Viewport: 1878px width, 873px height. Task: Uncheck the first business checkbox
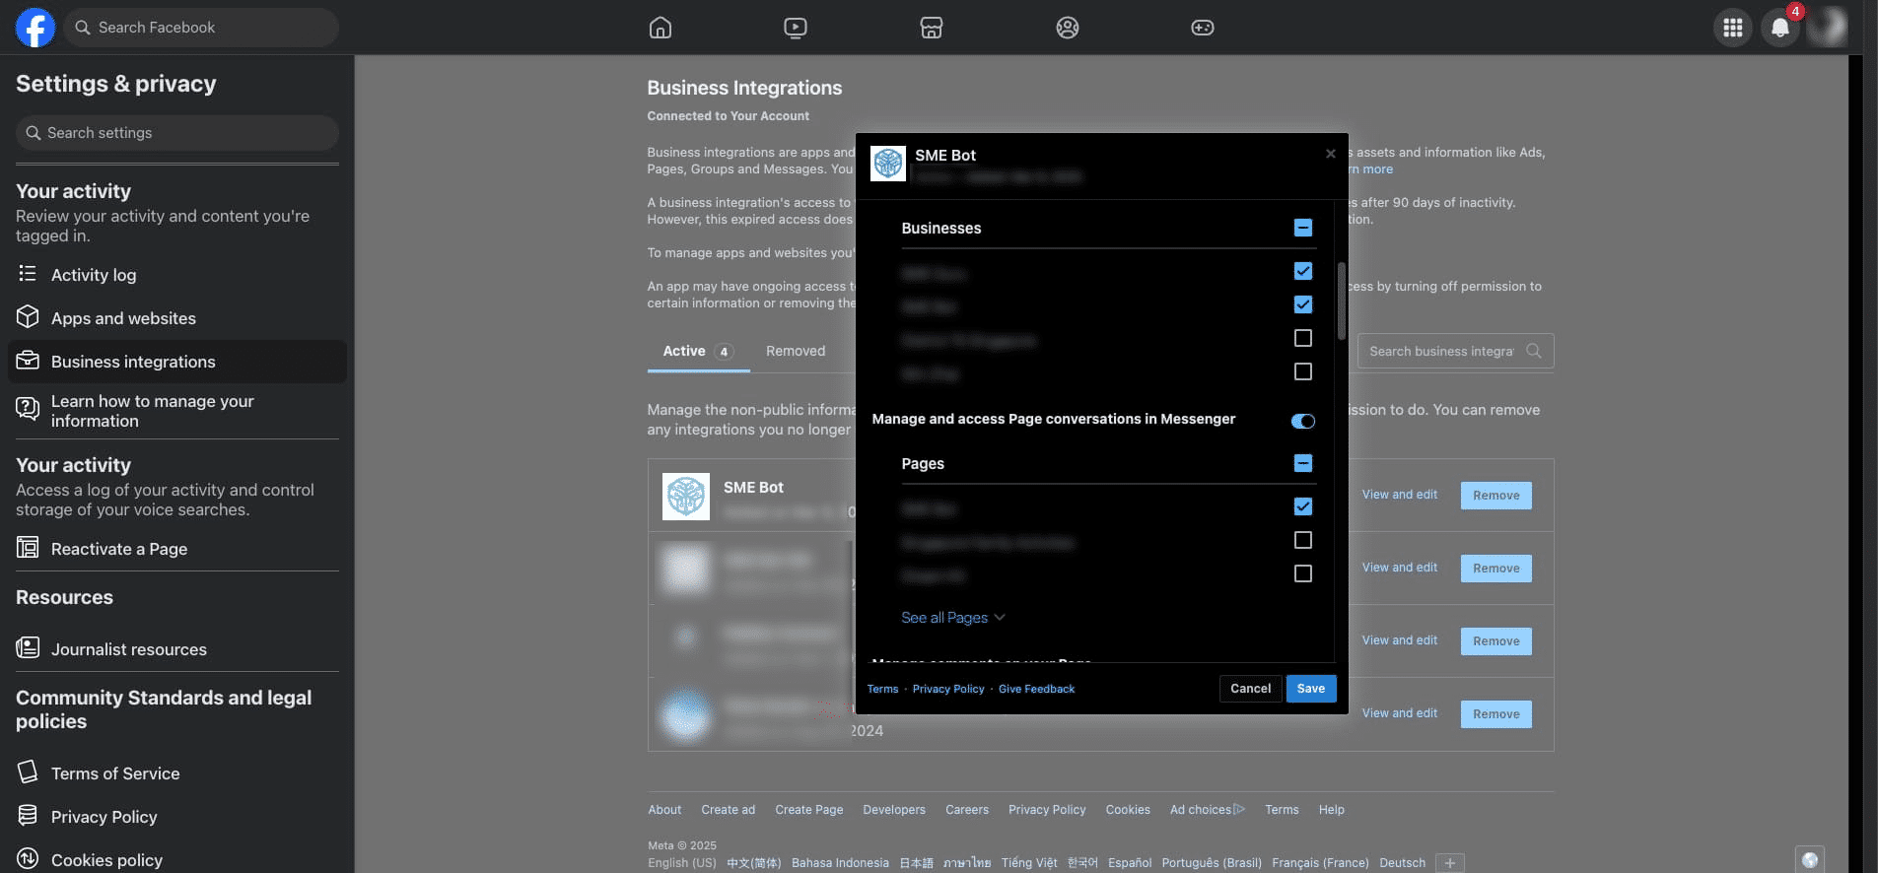pyautogui.click(x=1303, y=271)
